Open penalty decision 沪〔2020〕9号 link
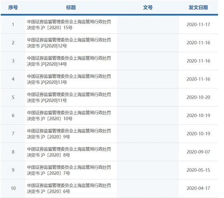 (69, 134)
